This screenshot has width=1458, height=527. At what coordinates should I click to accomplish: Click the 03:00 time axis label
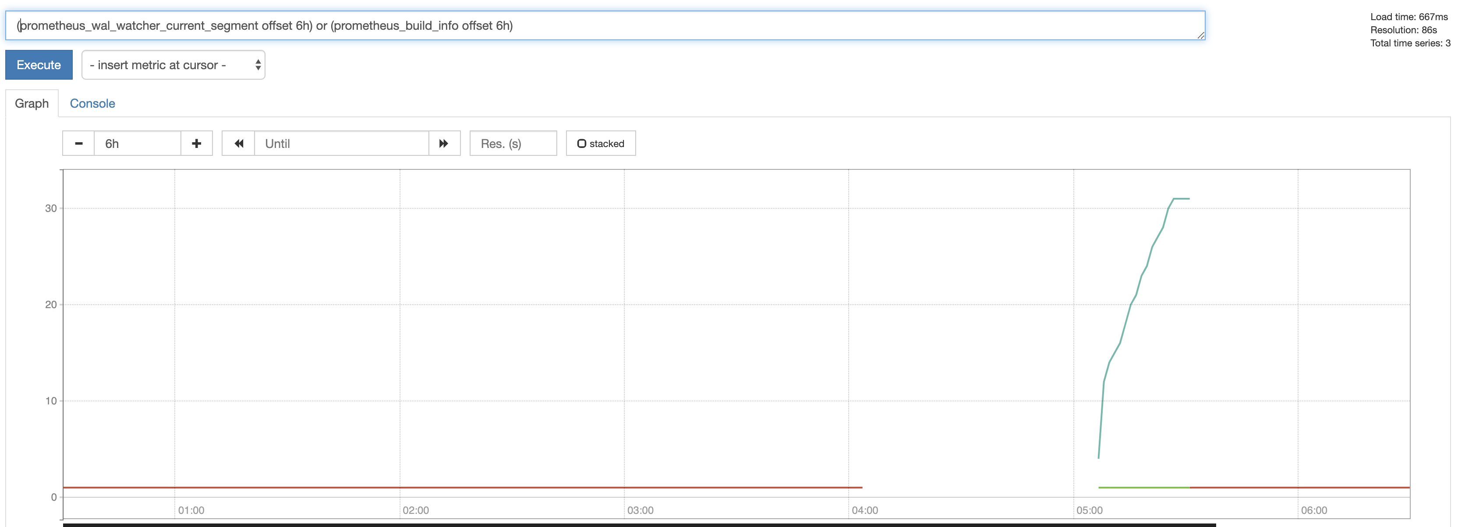(640, 510)
